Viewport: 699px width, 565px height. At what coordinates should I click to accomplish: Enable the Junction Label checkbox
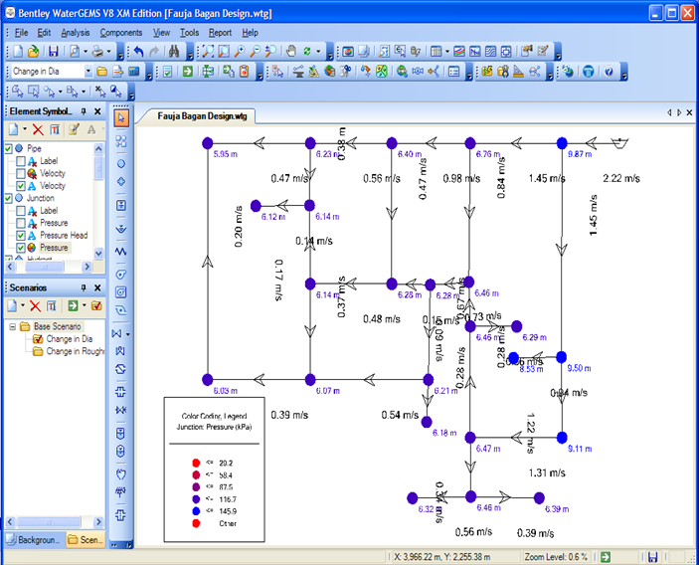click(x=22, y=211)
